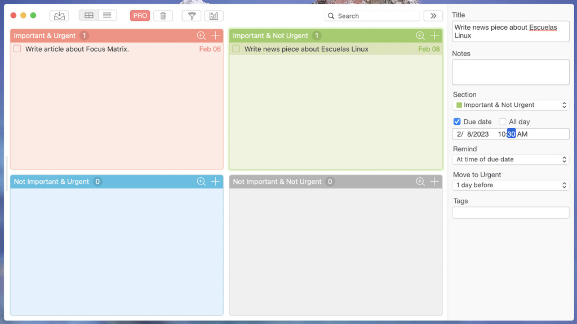Check off the Write article about Focus Matrix task
The image size is (577, 324).
(x=17, y=49)
